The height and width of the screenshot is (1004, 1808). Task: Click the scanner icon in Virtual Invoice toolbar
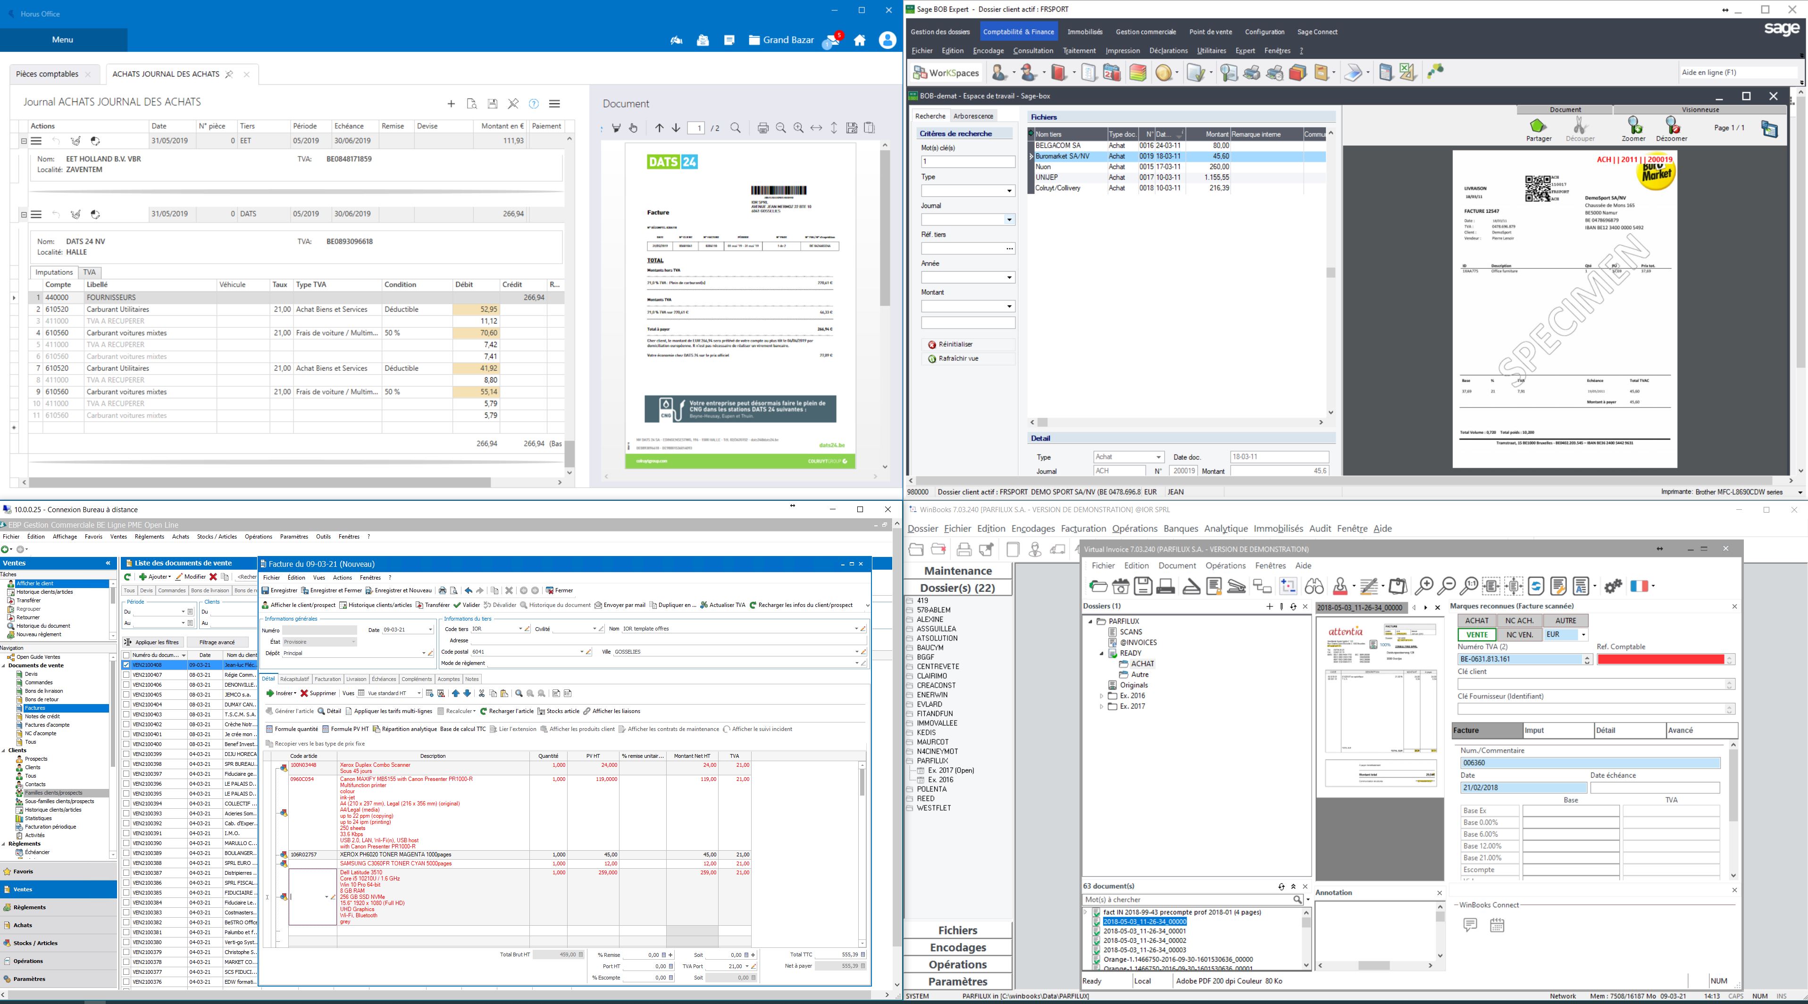click(1191, 586)
